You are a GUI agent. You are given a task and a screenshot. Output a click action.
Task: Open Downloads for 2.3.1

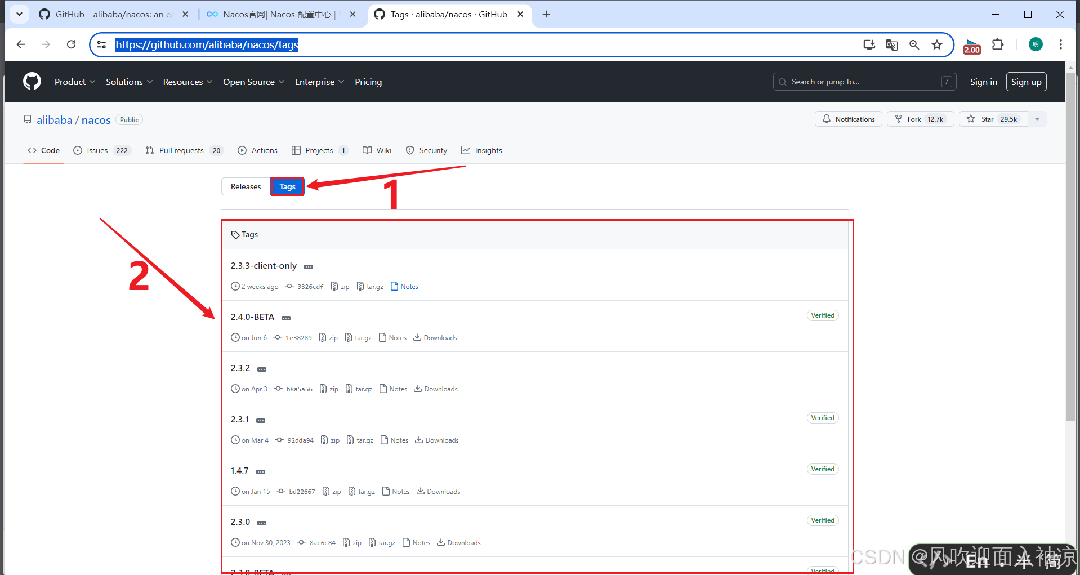coord(437,440)
